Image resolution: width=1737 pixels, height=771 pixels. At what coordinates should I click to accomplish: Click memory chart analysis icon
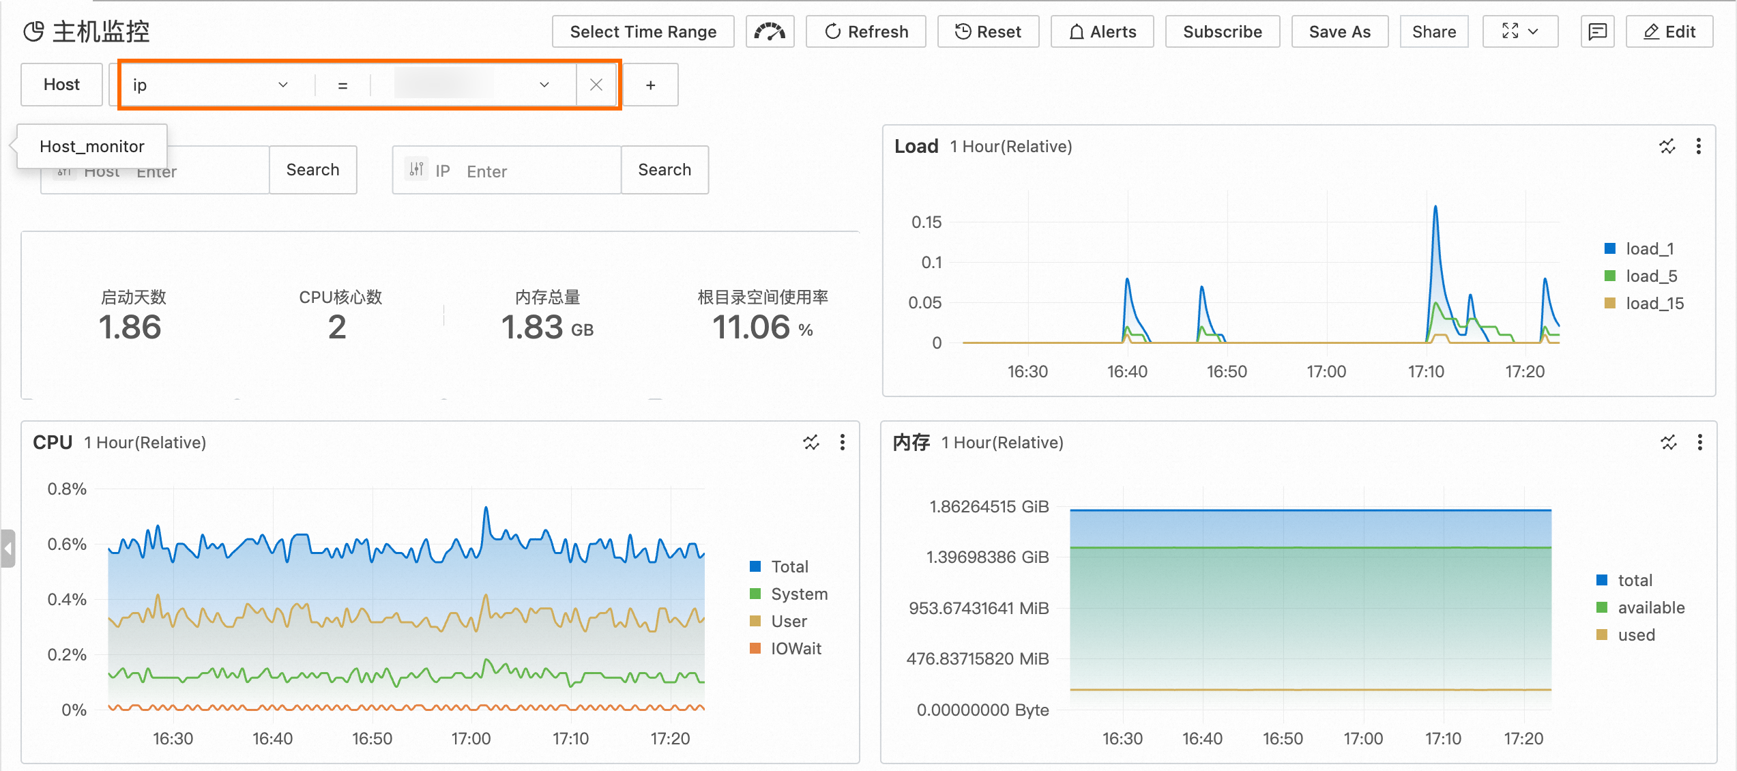coord(1668,443)
